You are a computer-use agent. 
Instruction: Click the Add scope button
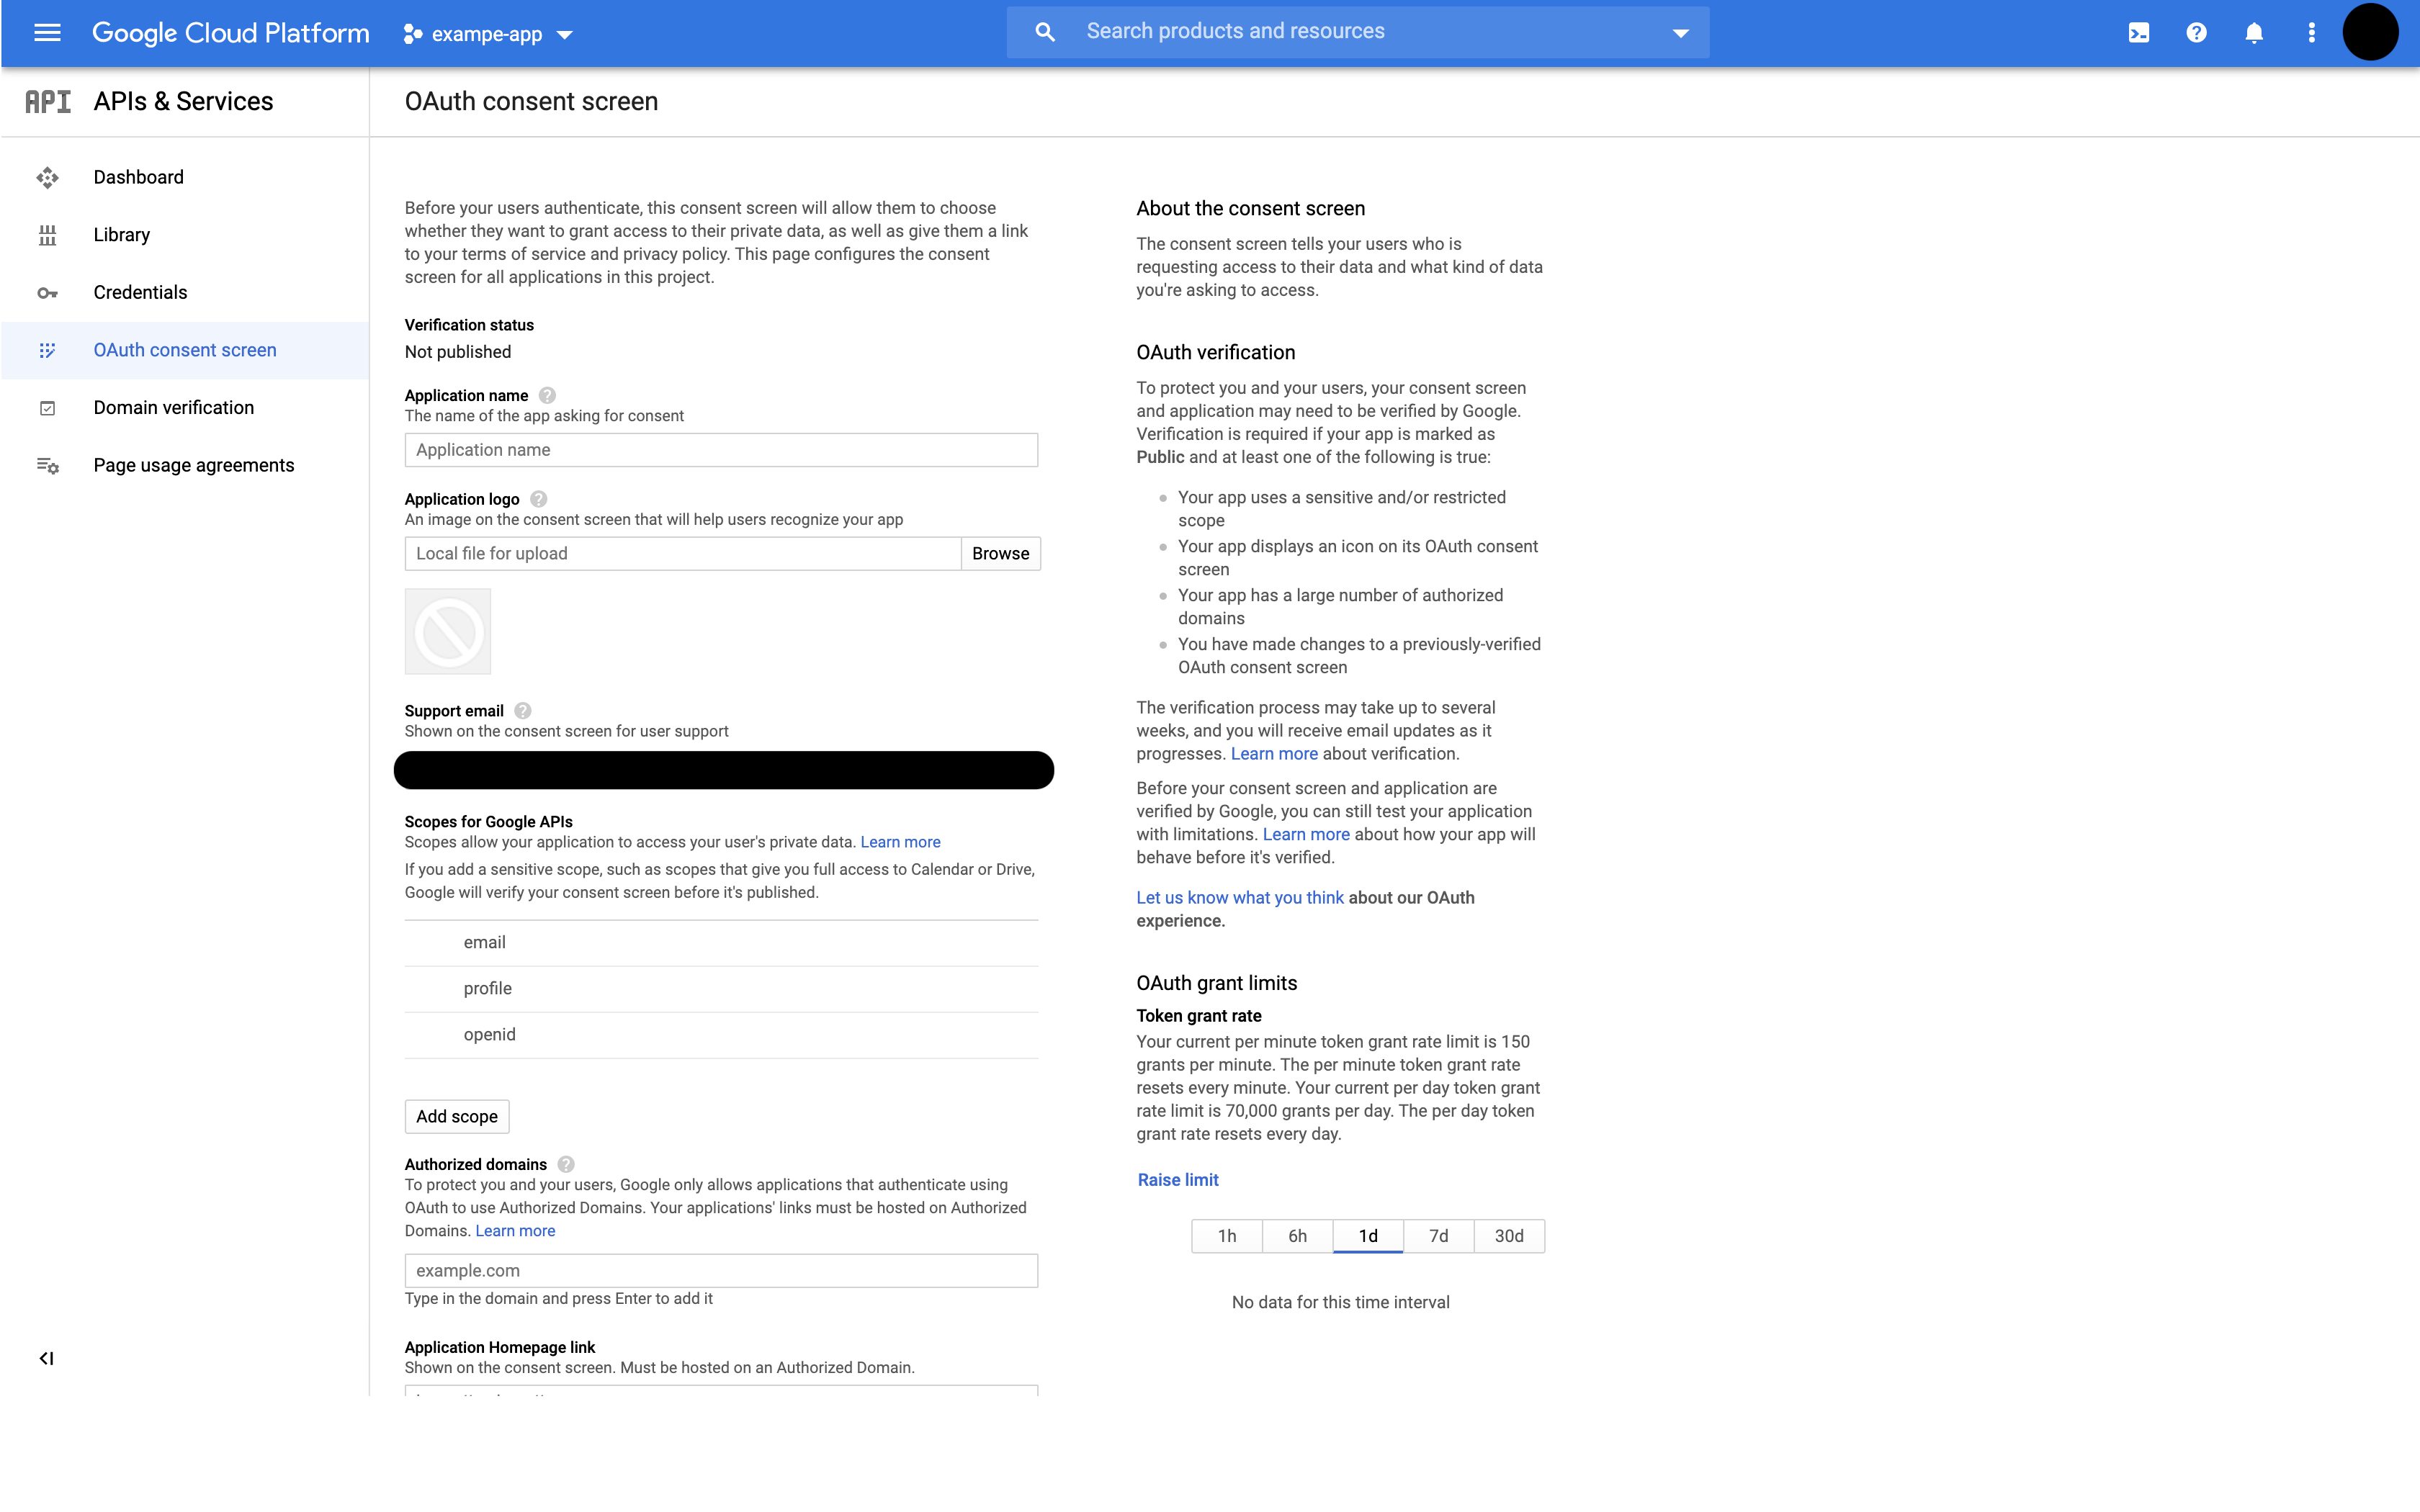click(x=457, y=1116)
